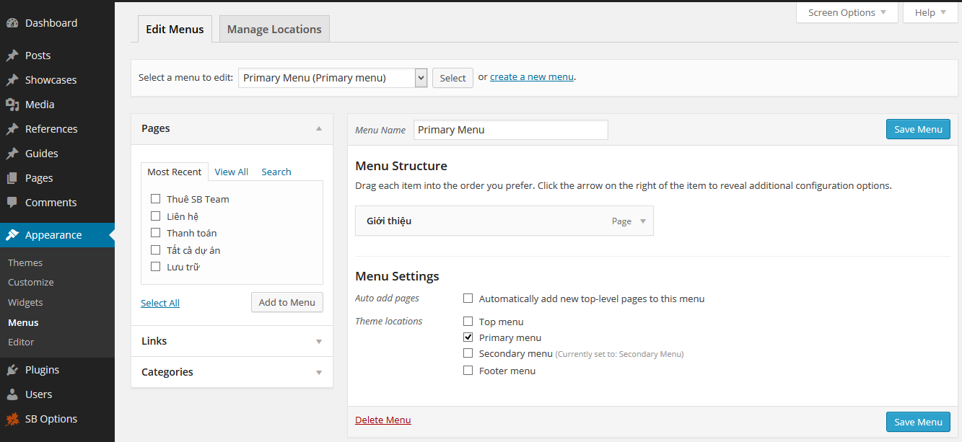Open the Help dropdown
Viewport: 962px width, 442px height.
point(930,12)
